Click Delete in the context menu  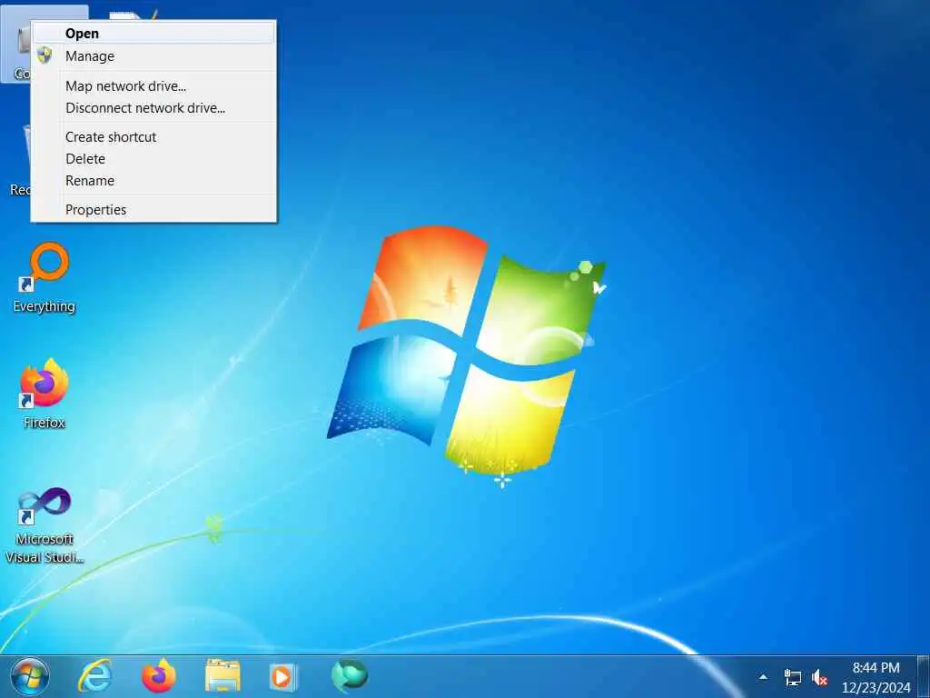153,159
